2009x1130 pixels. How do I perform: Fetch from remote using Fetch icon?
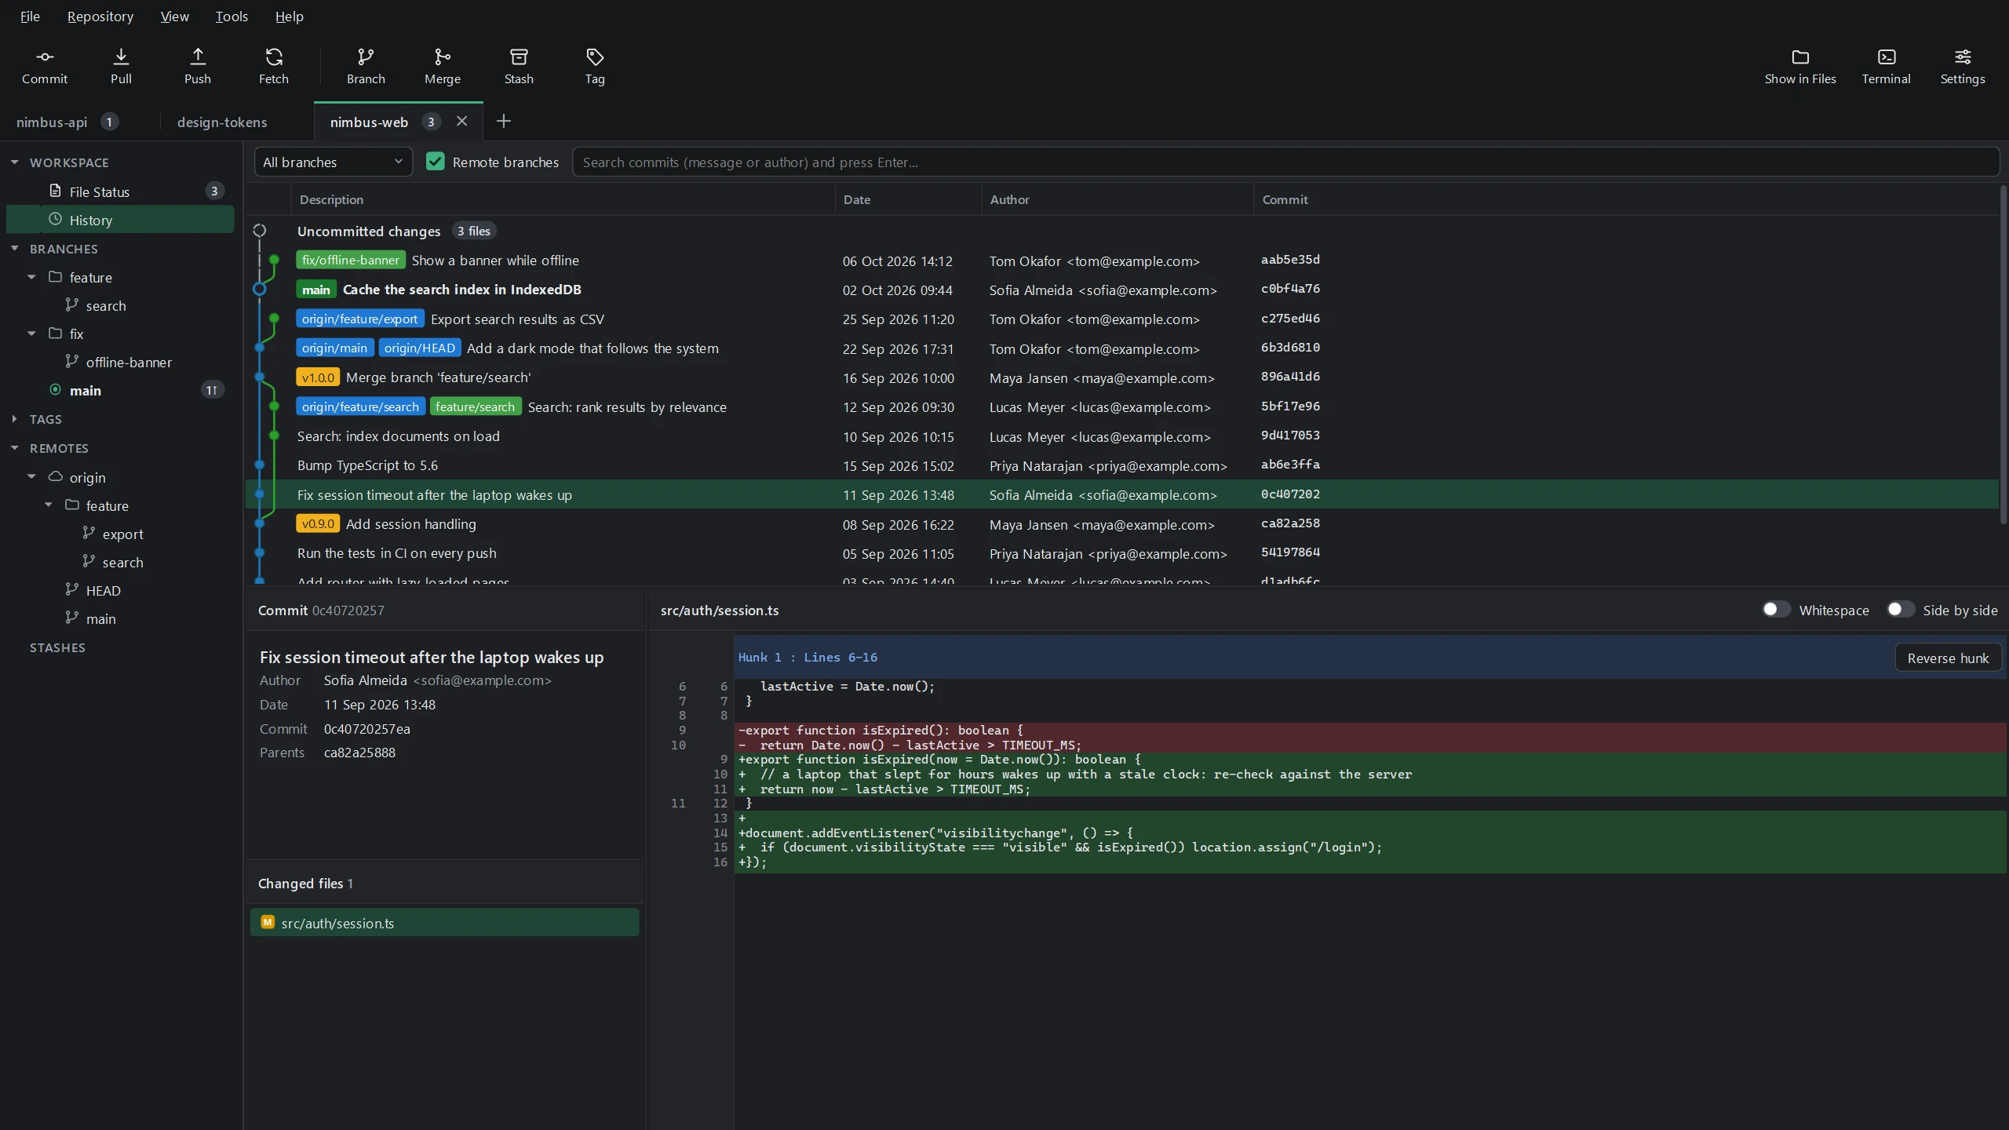(x=274, y=66)
